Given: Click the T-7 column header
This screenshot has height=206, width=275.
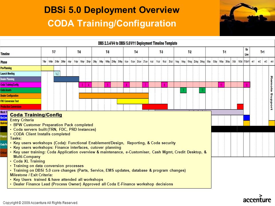Looking at the screenshot, I should 54,52.
